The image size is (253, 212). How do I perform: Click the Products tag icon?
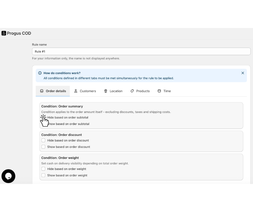(132, 91)
